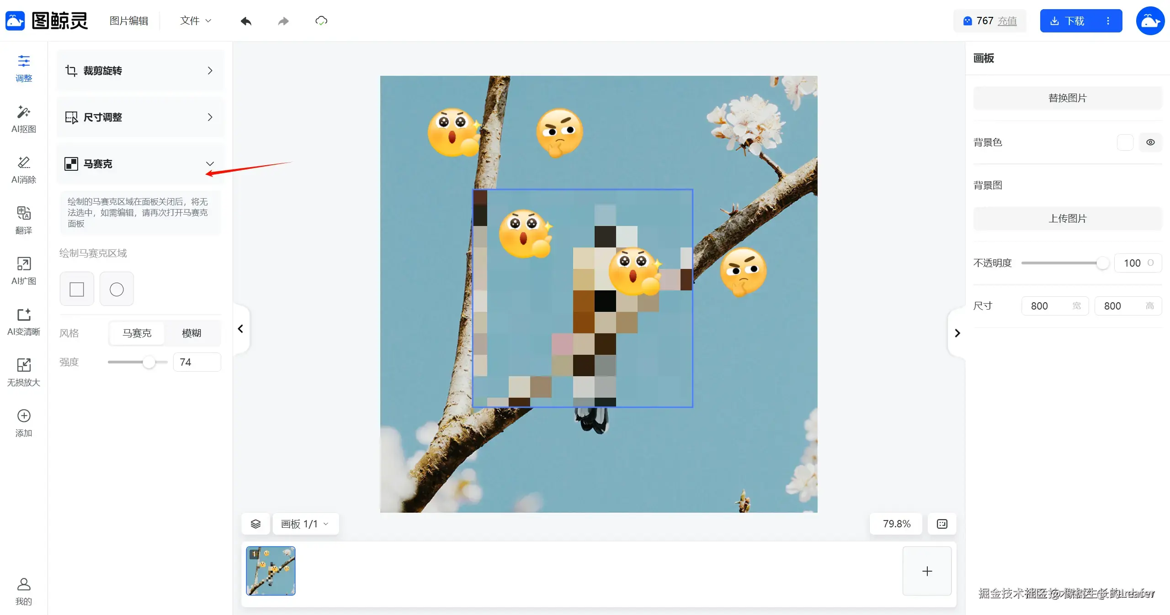Select circle mosaic region shape
This screenshot has height=615, width=1170.
pyautogui.click(x=117, y=289)
